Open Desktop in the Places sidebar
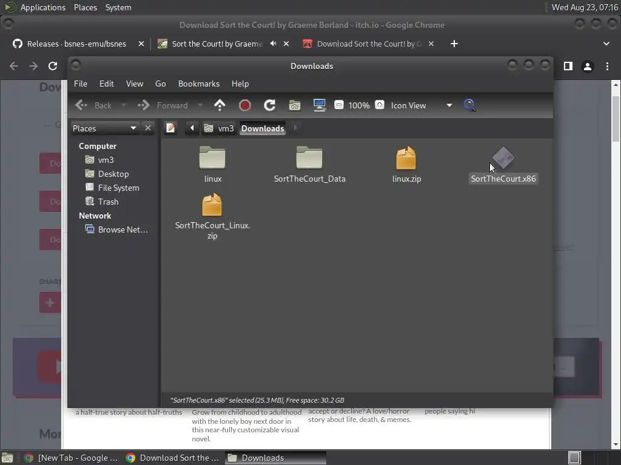This screenshot has width=621, height=465. 113,174
